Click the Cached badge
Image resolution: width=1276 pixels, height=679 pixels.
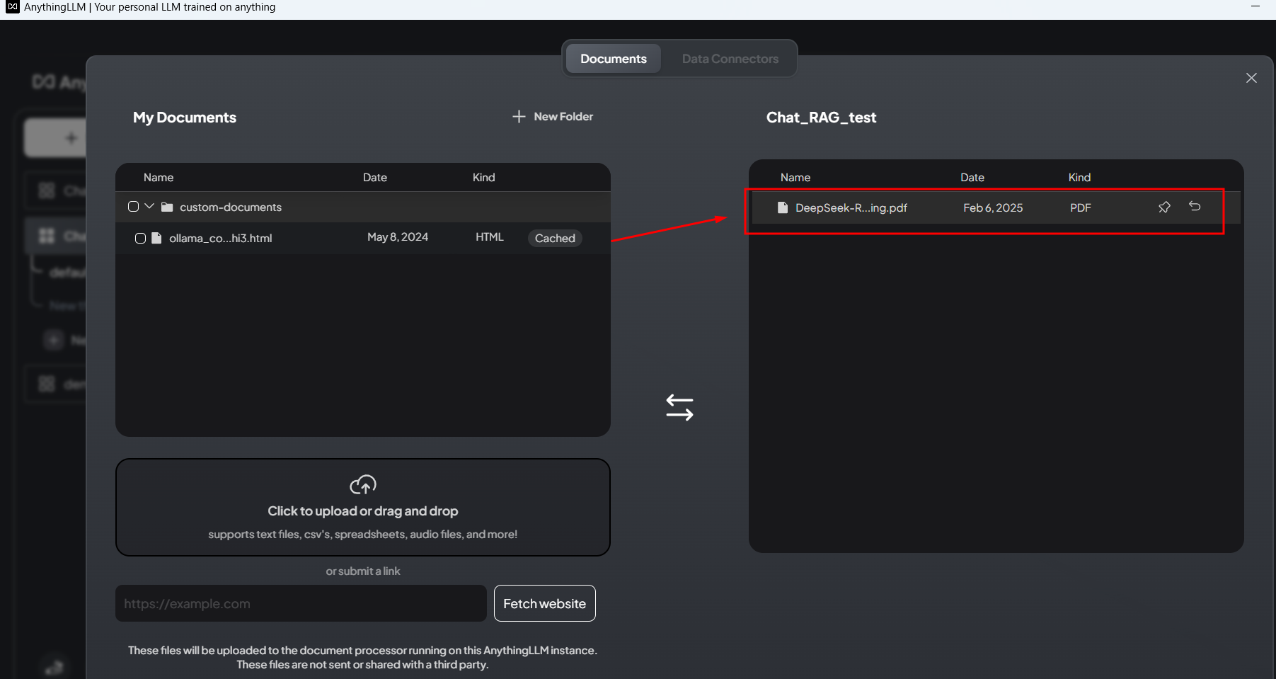(555, 239)
